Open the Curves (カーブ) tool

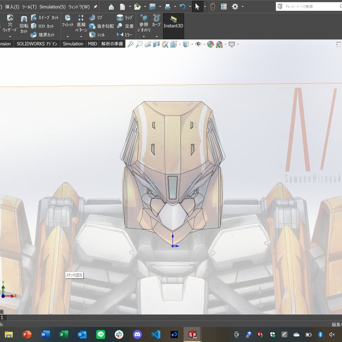156,21
